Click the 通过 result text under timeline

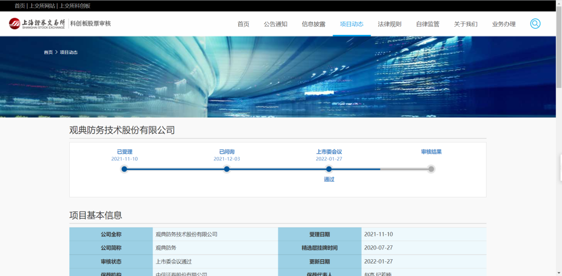click(329, 180)
